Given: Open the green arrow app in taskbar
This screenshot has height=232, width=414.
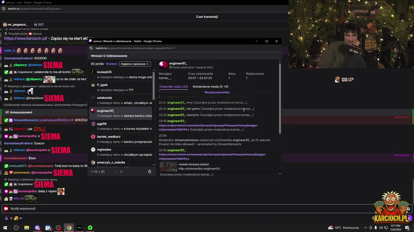Looking at the screenshot, I should click(x=90, y=228).
